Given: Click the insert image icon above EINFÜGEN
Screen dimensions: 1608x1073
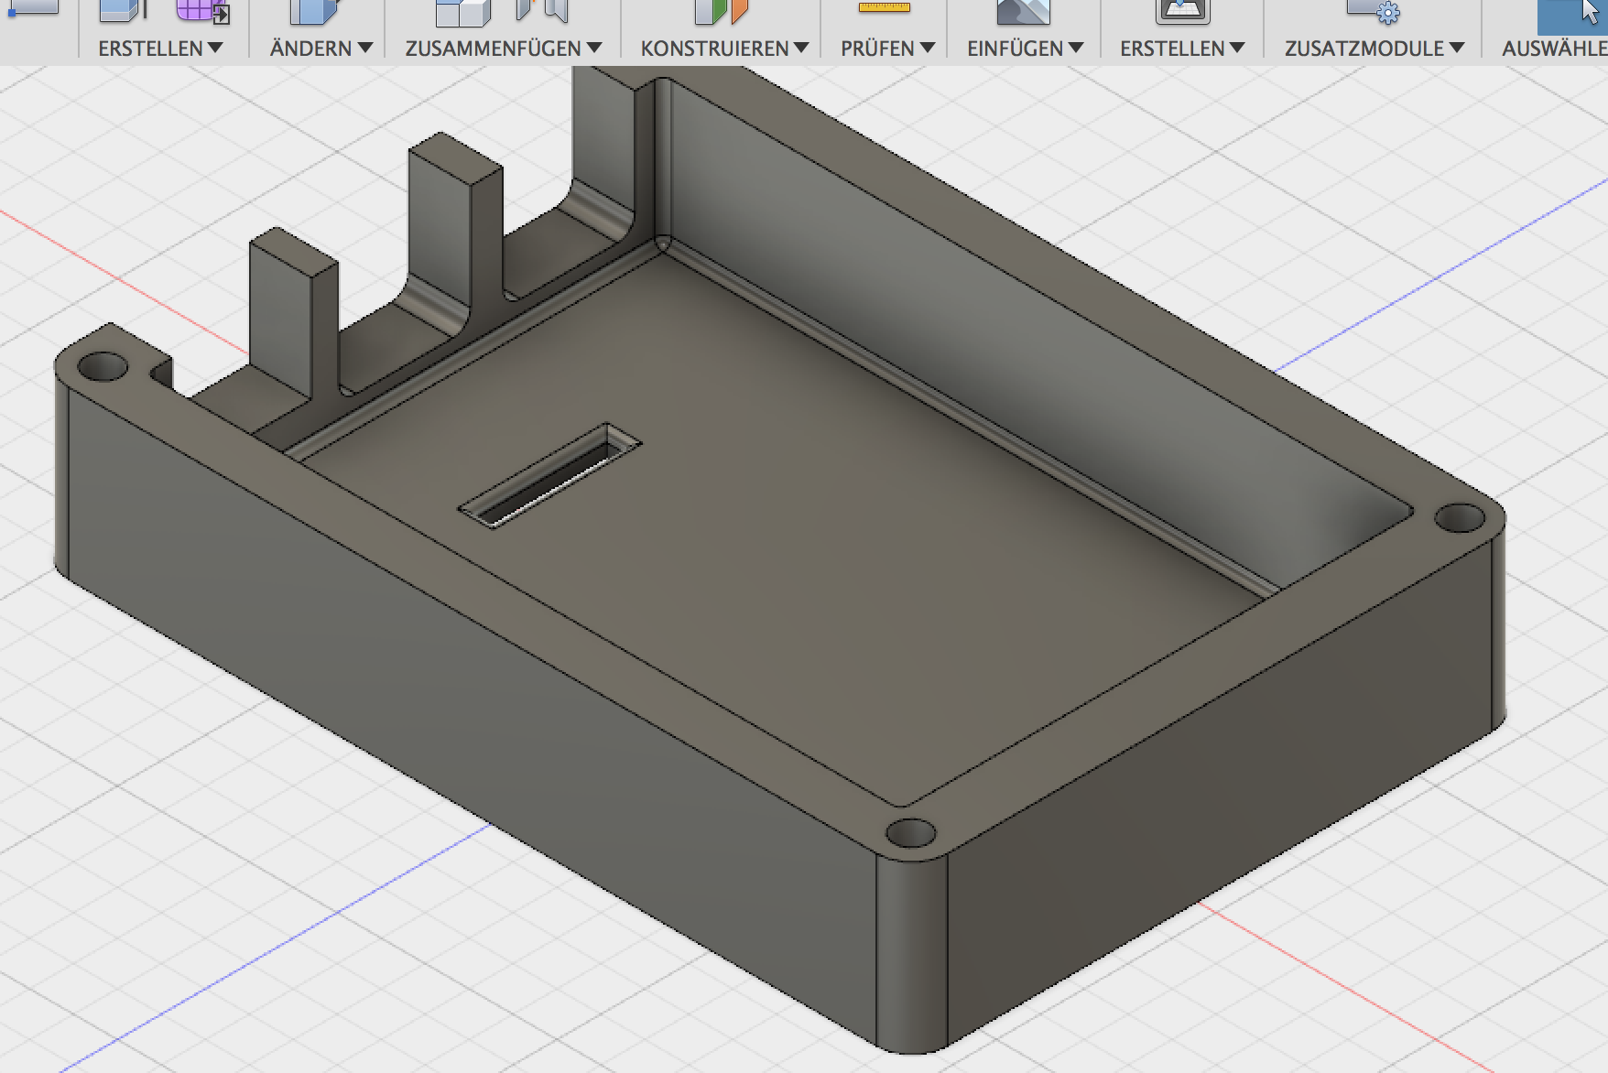Looking at the screenshot, I should point(1023,11).
